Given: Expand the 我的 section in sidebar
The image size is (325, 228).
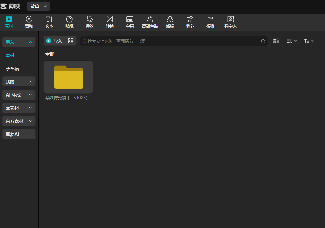Looking at the screenshot, I should 19,81.
